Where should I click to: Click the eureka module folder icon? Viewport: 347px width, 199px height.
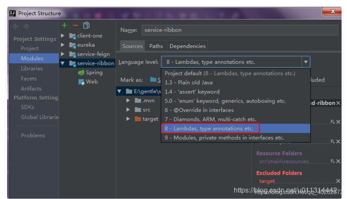[72, 45]
